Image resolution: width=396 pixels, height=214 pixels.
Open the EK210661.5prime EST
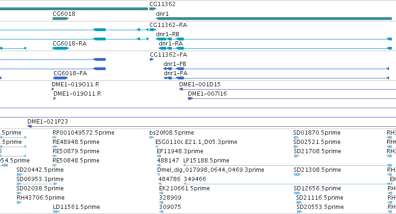pyautogui.click(x=161, y=193)
